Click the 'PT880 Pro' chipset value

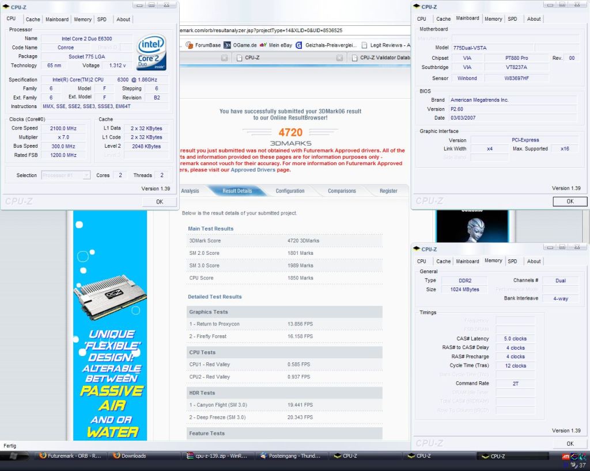click(516, 58)
